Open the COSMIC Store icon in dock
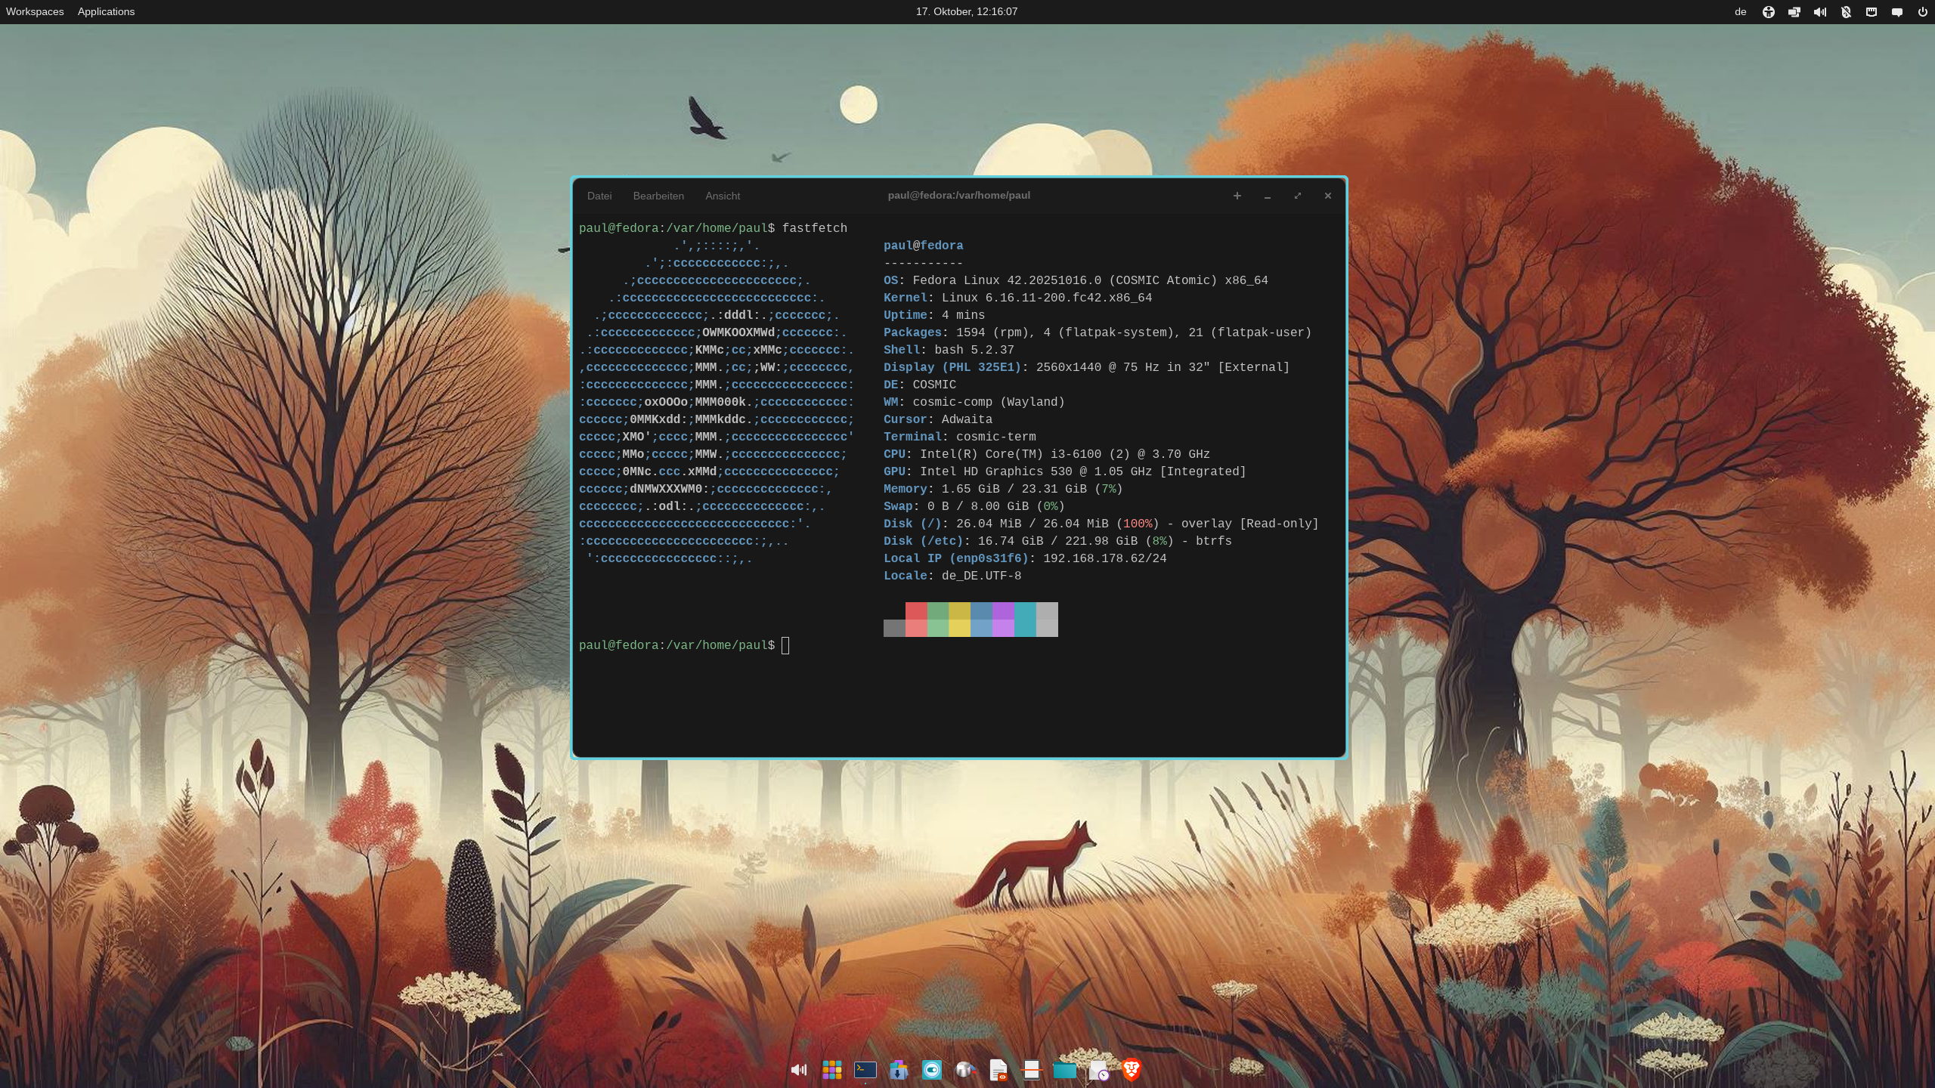This screenshot has height=1088, width=1935. pyautogui.click(x=899, y=1070)
